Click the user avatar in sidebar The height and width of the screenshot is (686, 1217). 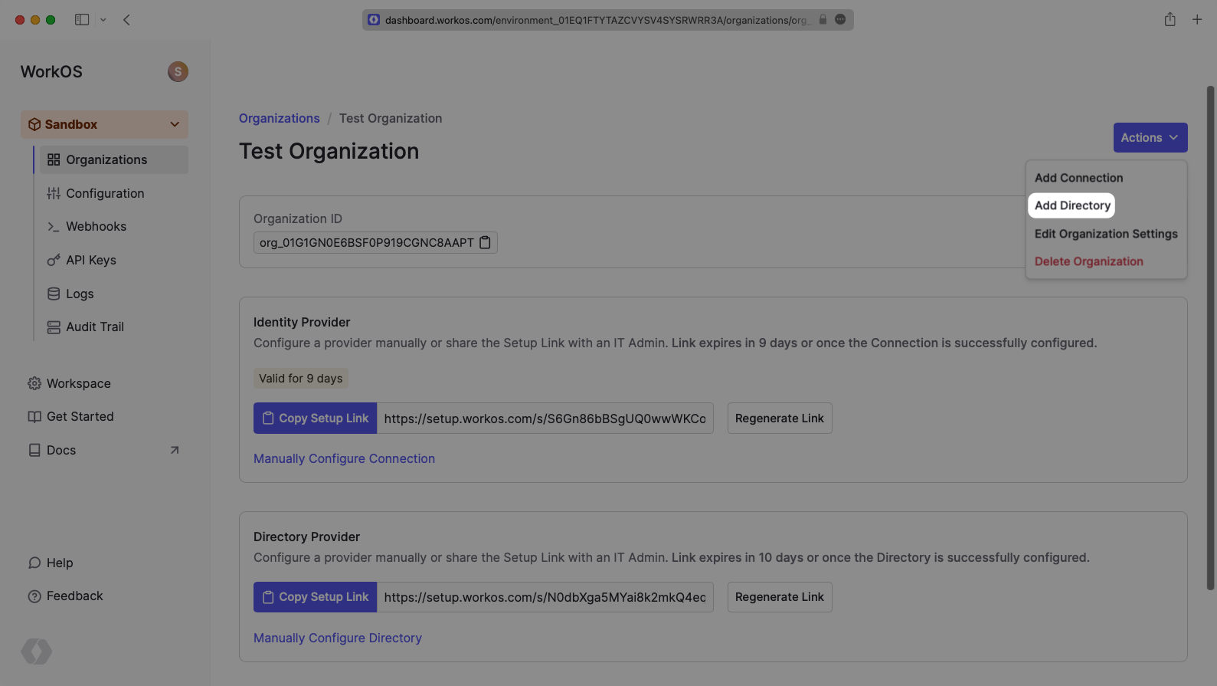coord(178,71)
